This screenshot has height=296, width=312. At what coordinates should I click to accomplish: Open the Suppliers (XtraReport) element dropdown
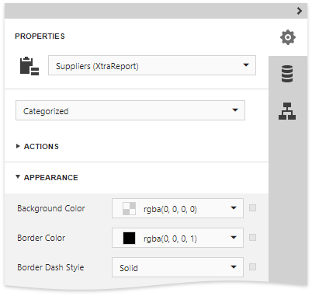(x=152, y=65)
